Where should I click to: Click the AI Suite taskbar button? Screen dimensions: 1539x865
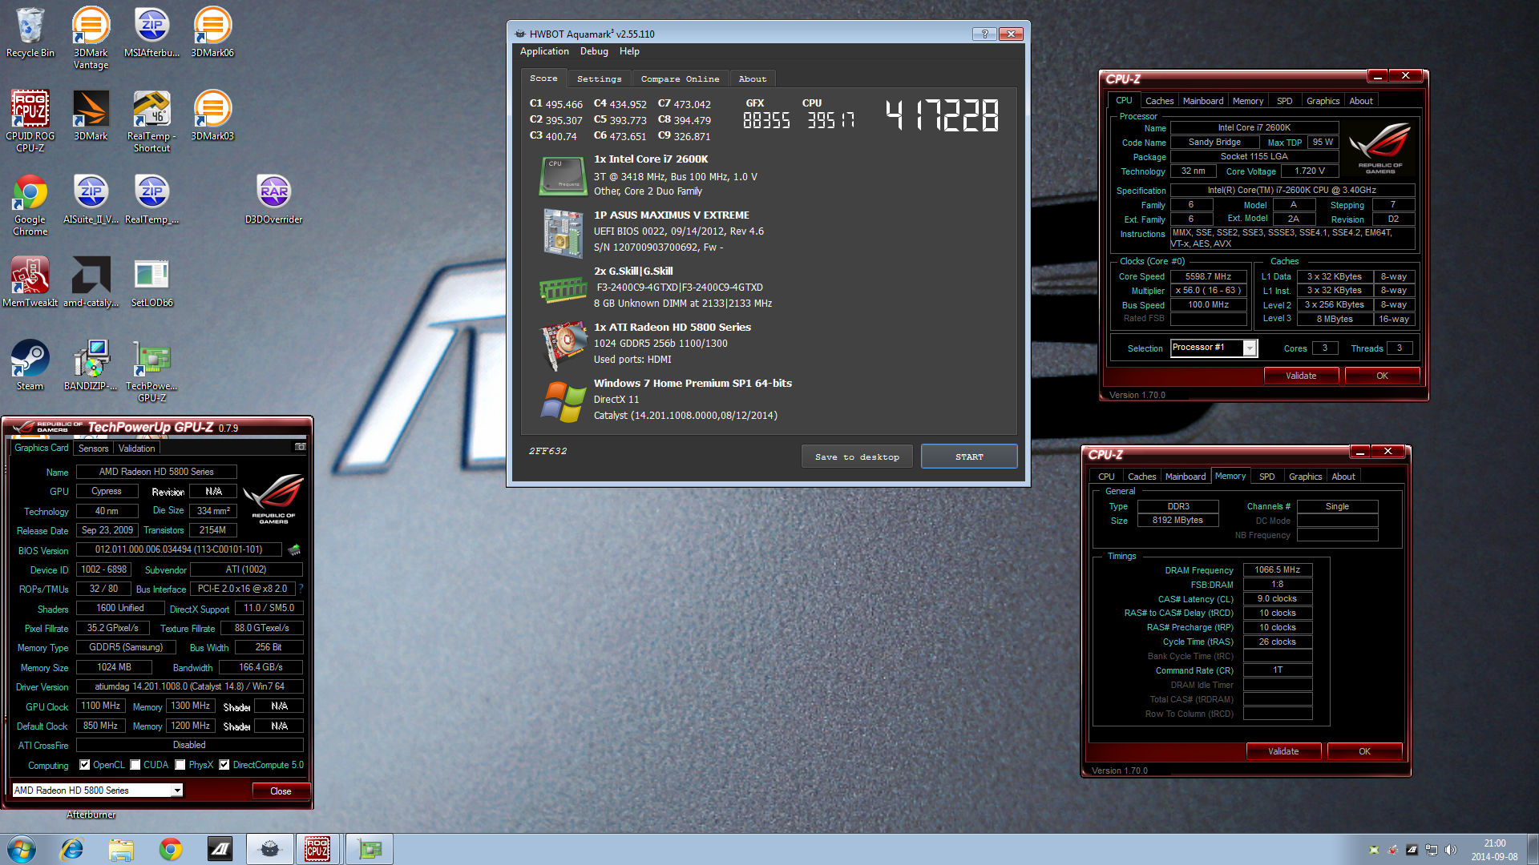220,849
